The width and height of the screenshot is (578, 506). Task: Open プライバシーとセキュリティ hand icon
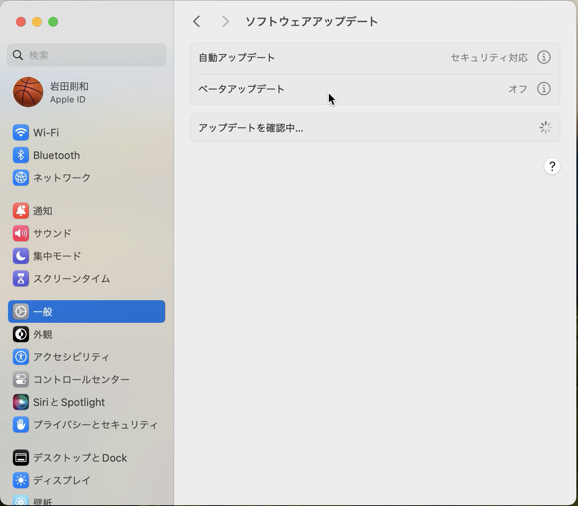pyautogui.click(x=21, y=424)
